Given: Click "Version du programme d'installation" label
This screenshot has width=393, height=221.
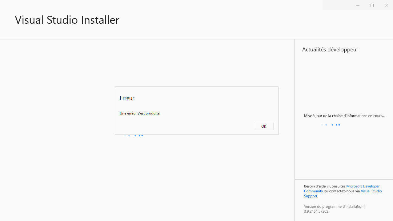Looking at the screenshot, I should (x=335, y=207).
